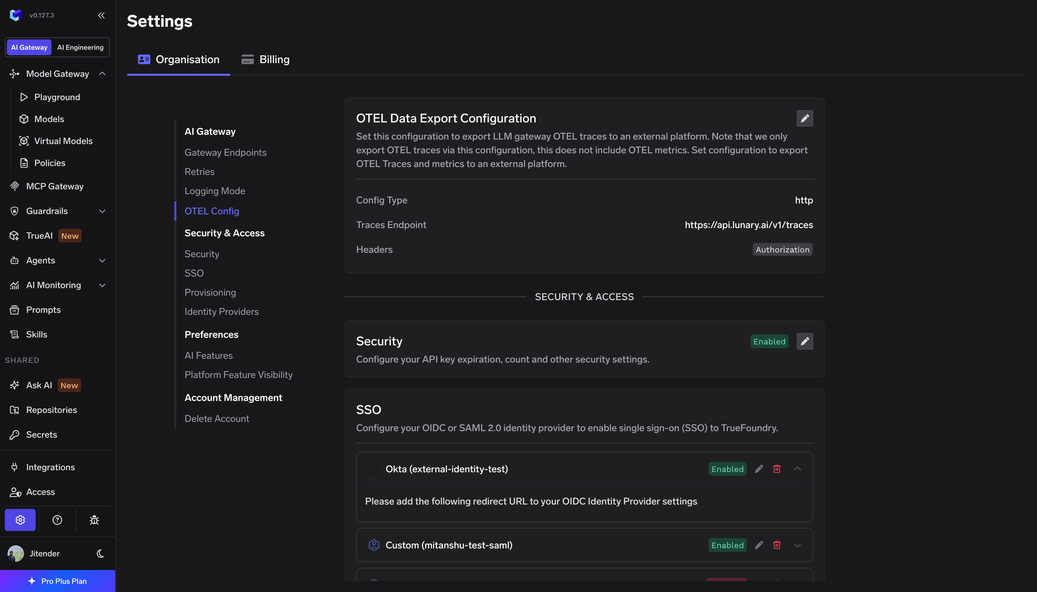Go to Gateway Endpoints section
Screen dimensions: 1037x592
[x=225, y=153]
